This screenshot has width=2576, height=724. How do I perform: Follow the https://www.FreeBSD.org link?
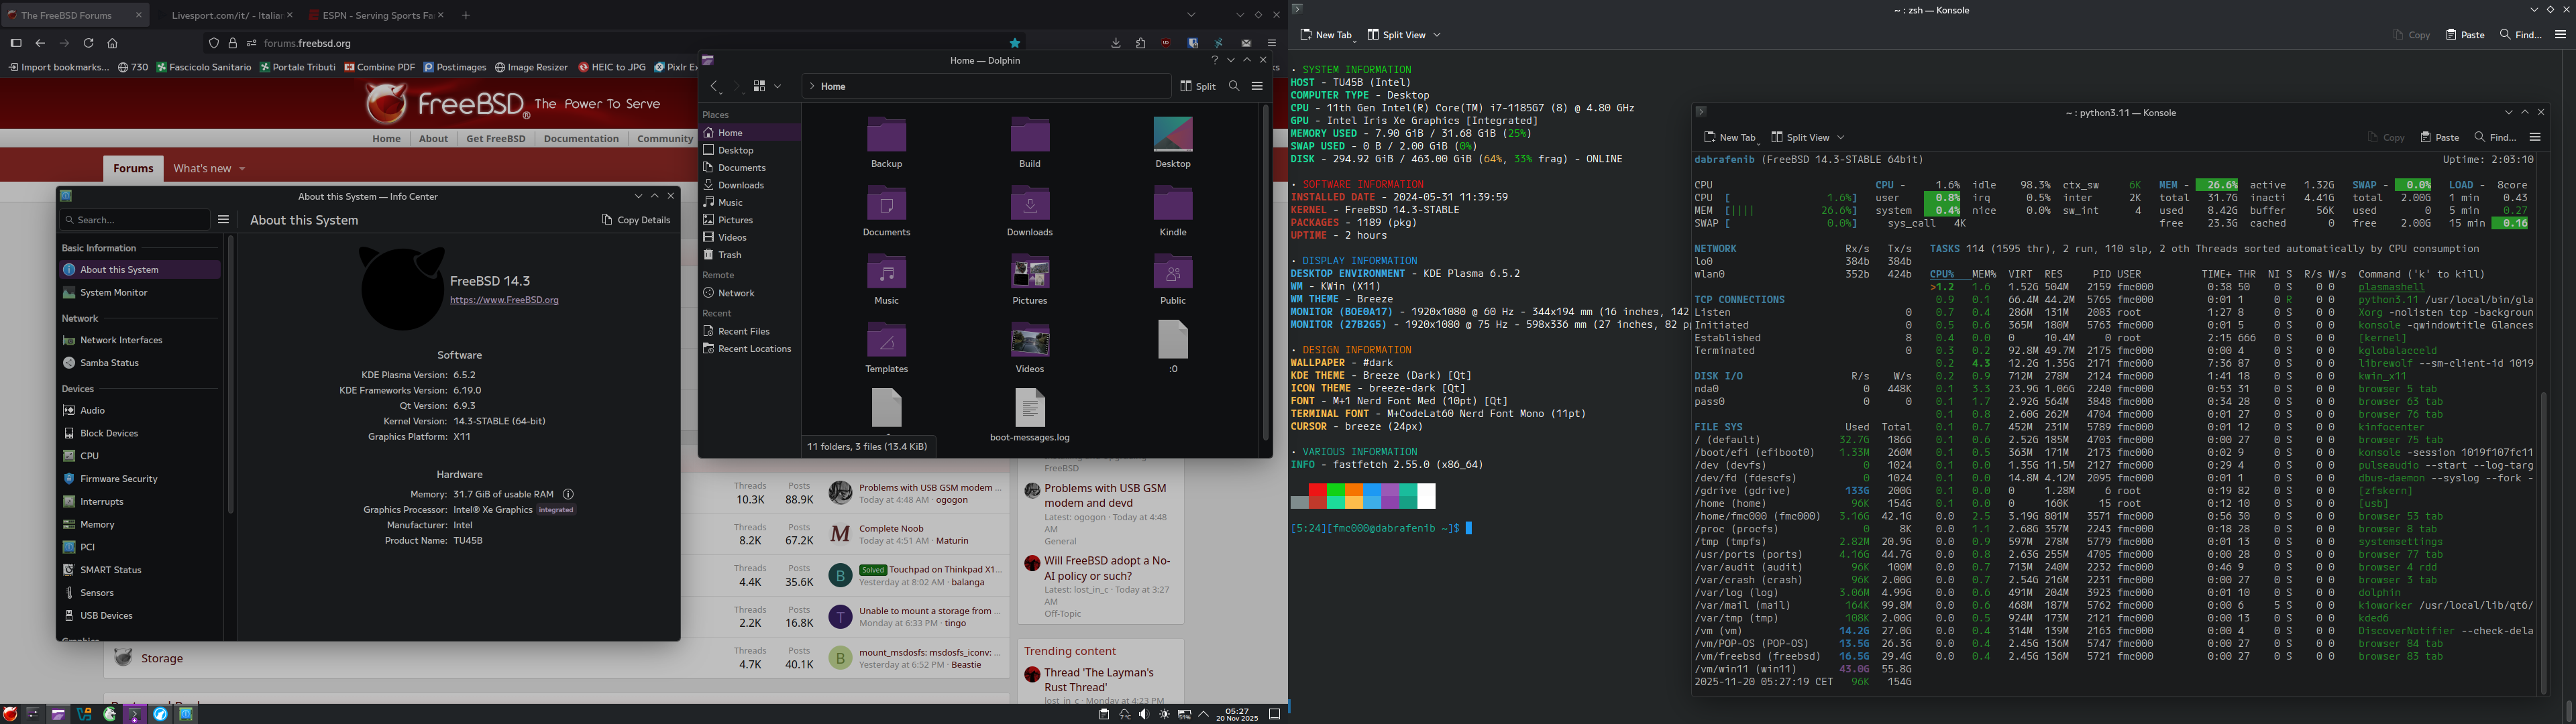(x=504, y=299)
